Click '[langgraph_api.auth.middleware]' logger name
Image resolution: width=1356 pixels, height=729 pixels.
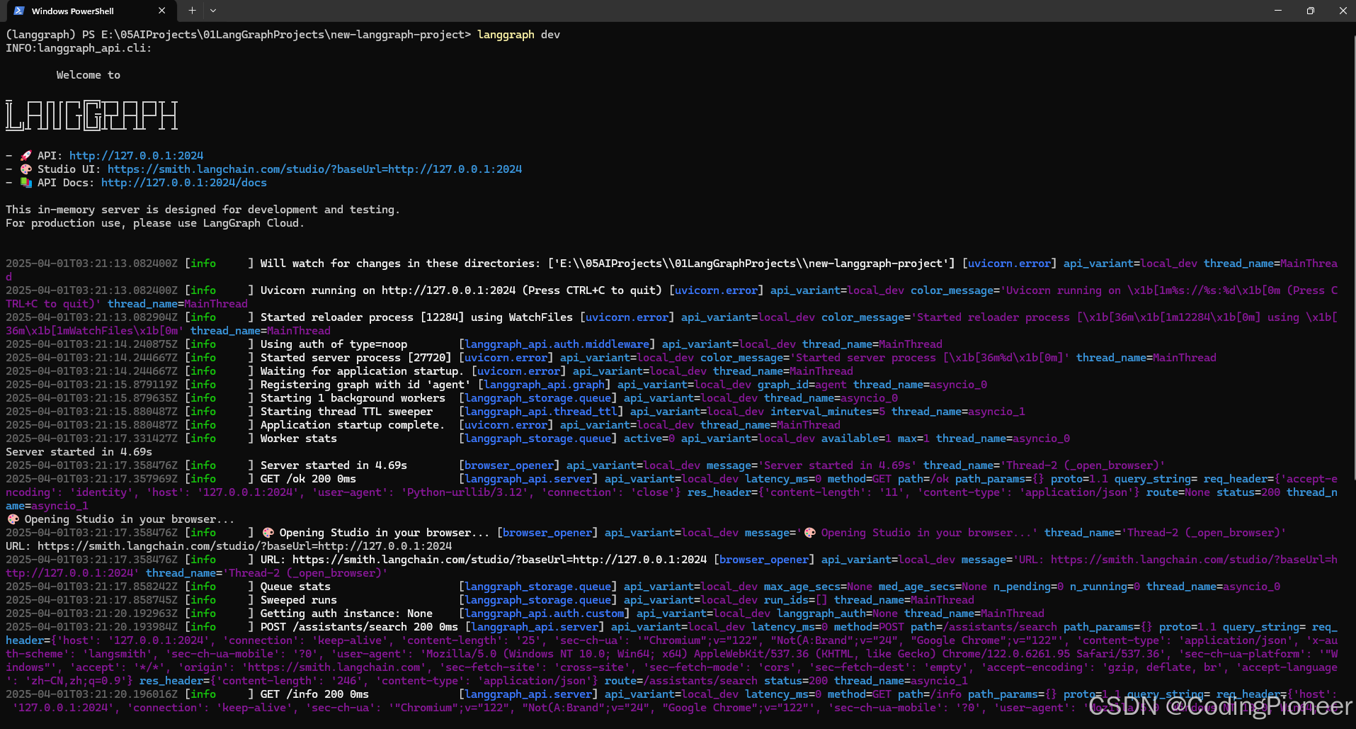pos(557,344)
